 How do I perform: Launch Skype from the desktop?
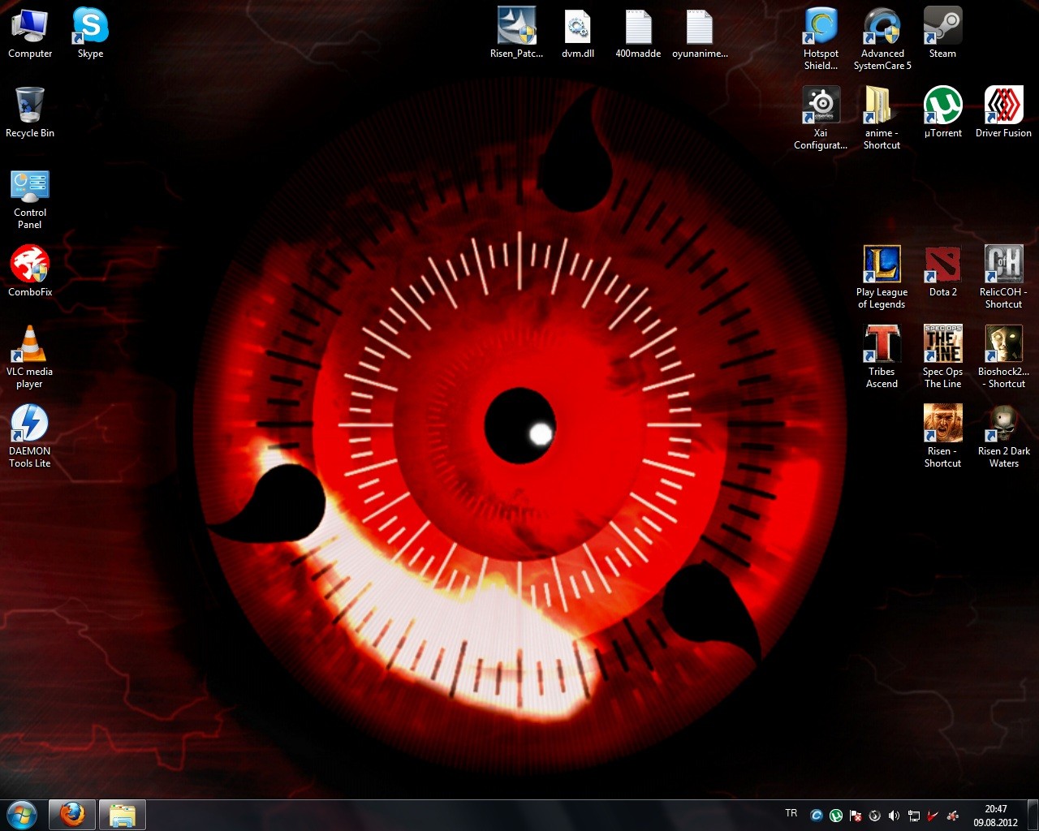click(90, 33)
